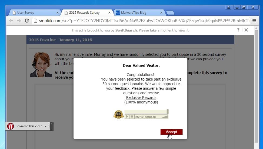Expand the Download this video dropdown arrow
Viewport: 263px width, 149px height.
click(x=45, y=126)
